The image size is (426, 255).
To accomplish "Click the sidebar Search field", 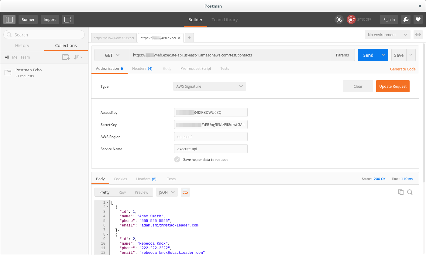I will point(44,35).
